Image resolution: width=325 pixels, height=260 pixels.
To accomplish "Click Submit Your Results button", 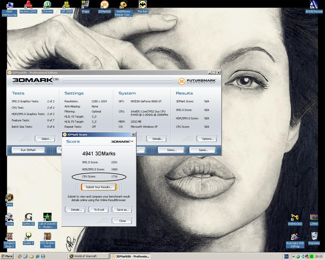I will (x=99, y=187).
